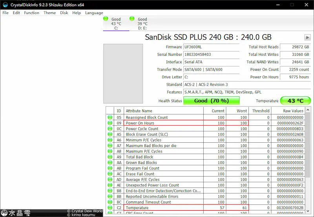Open the Language menu
Image resolution: width=314 pixels, height=217 pixels.
tap(94, 13)
